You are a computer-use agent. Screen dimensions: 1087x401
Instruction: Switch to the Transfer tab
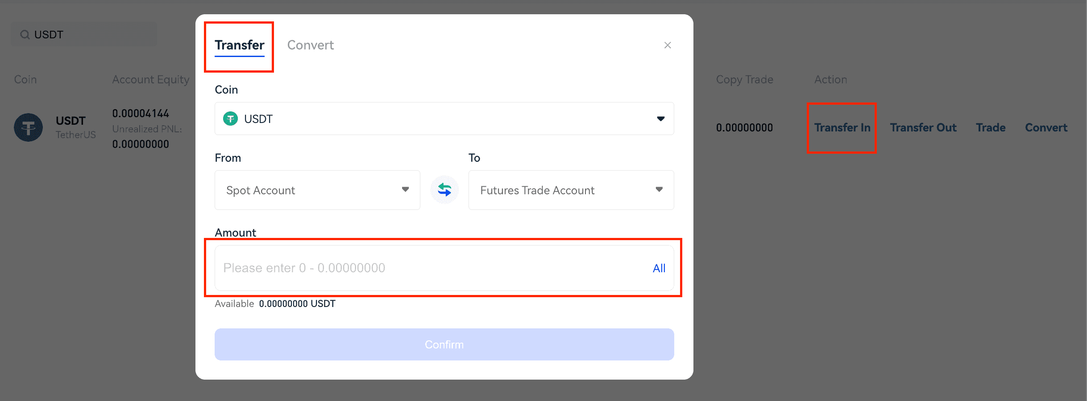pyautogui.click(x=240, y=45)
